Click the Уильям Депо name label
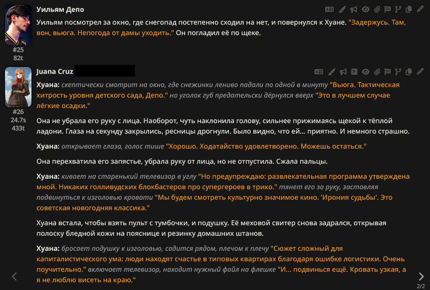Screen dimensions: 430x290 pos(60,9)
